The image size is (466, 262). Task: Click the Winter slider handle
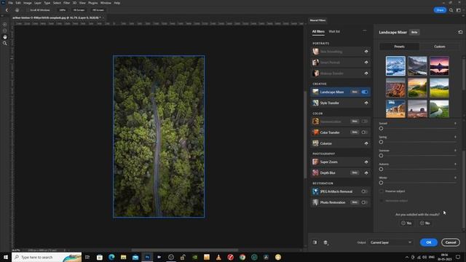[381, 183]
